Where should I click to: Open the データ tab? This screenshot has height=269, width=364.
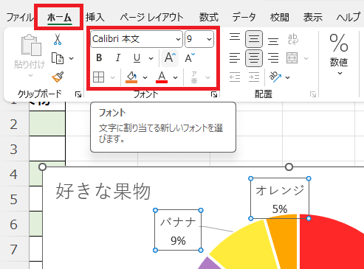point(244,17)
